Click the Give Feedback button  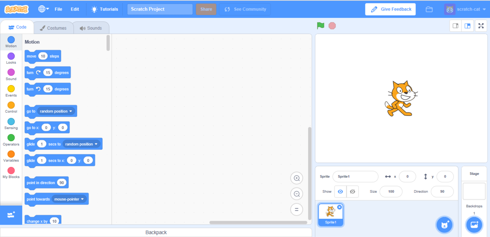(390, 9)
